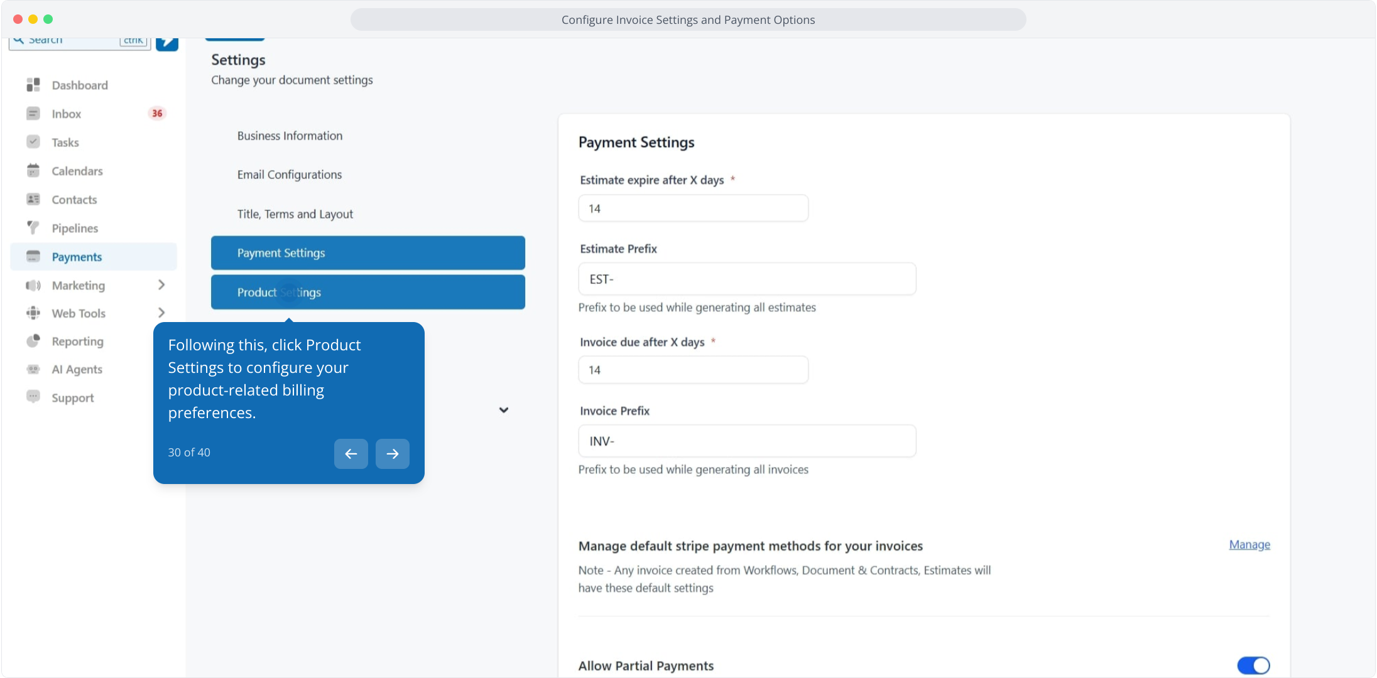Expand the Marketing submenu chevron
Image resolution: width=1377 pixels, height=678 pixels.
point(161,285)
